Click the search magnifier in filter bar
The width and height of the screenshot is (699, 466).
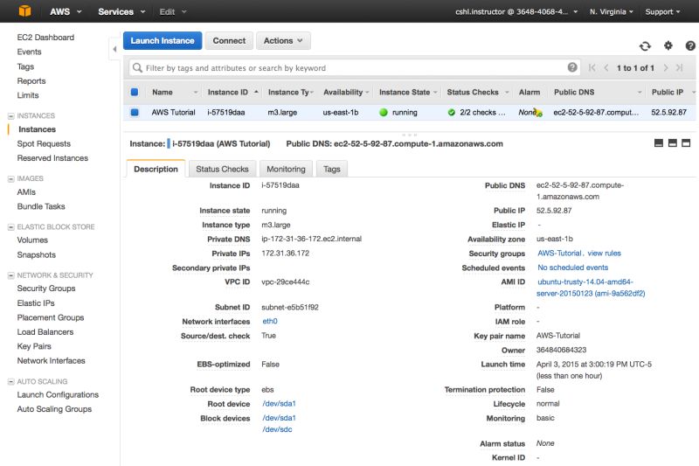pos(137,68)
